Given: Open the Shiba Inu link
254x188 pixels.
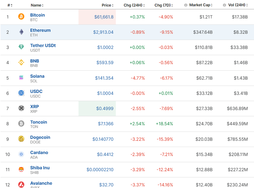Looking at the screenshot, I should click(40, 168).
